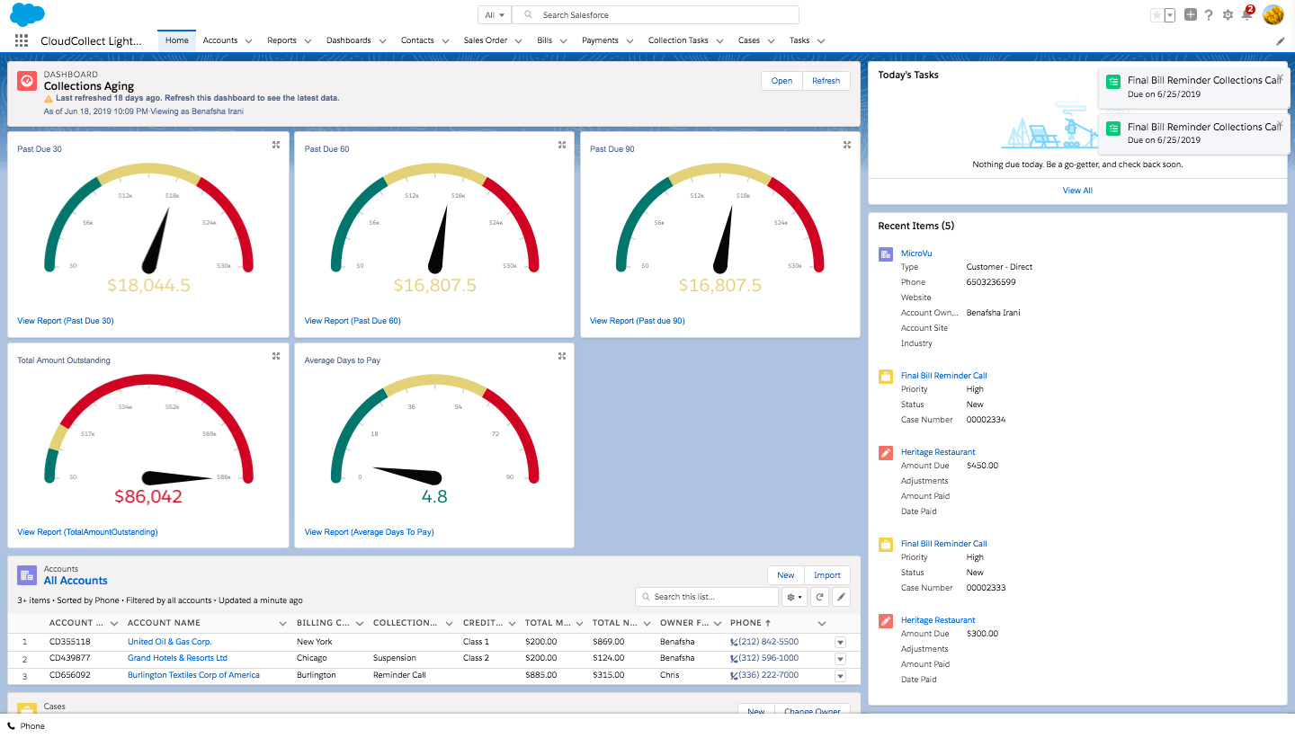The height and width of the screenshot is (738, 1295).
Task: Click the Collections Aging dashboard icon
Action: (27, 81)
